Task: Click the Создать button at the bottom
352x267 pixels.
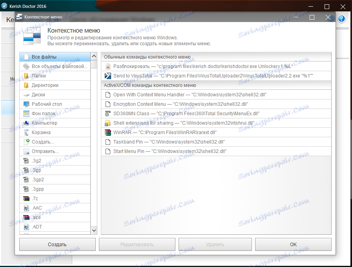Action: 57,245
